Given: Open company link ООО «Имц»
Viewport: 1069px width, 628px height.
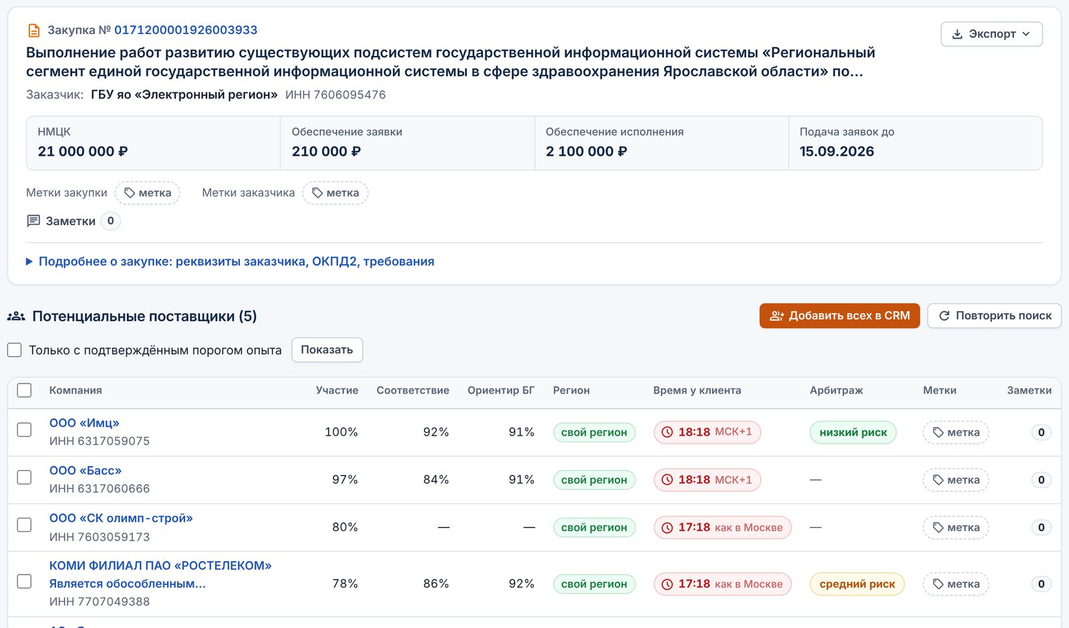Looking at the screenshot, I should pyautogui.click(x=84, y=423).
